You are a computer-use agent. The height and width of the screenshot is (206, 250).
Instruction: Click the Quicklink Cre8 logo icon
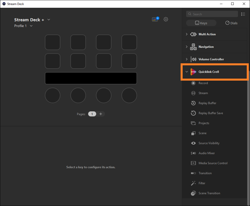193,72
